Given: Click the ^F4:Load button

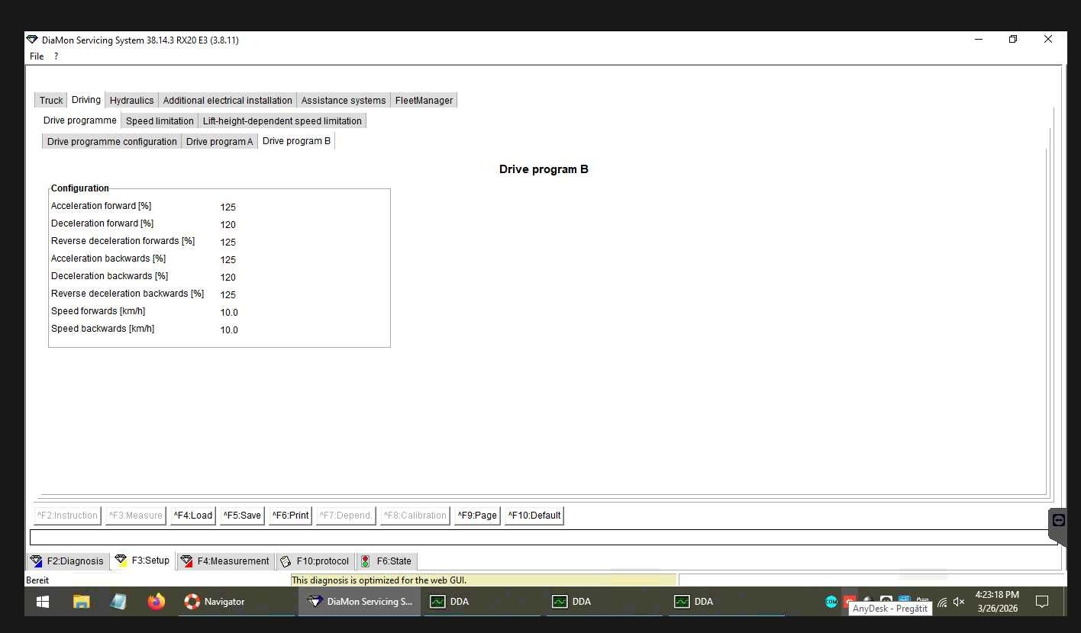Looking at the screenshot, I should pyautogui.click(x=193, y=516).
